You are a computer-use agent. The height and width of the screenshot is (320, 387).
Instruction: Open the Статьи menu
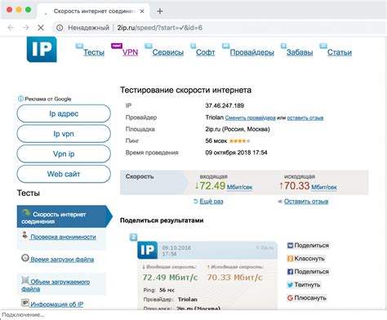coord(340,52)
